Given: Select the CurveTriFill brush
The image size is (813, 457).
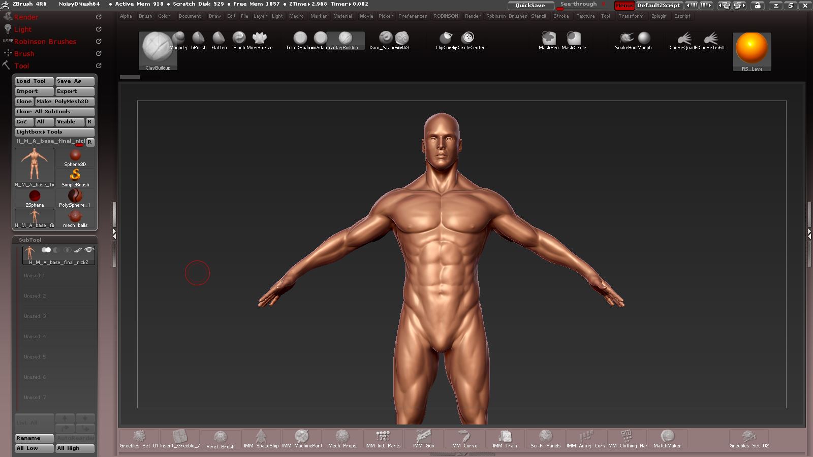Looking at the screenshot, I should click(x=711, y=41).
